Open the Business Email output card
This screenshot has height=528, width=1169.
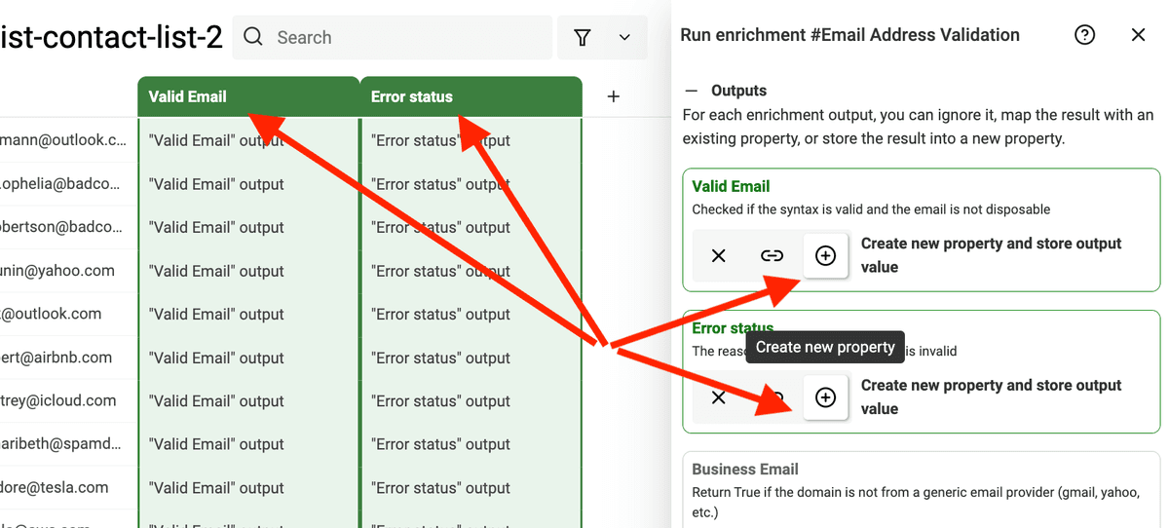click(922, 489)
